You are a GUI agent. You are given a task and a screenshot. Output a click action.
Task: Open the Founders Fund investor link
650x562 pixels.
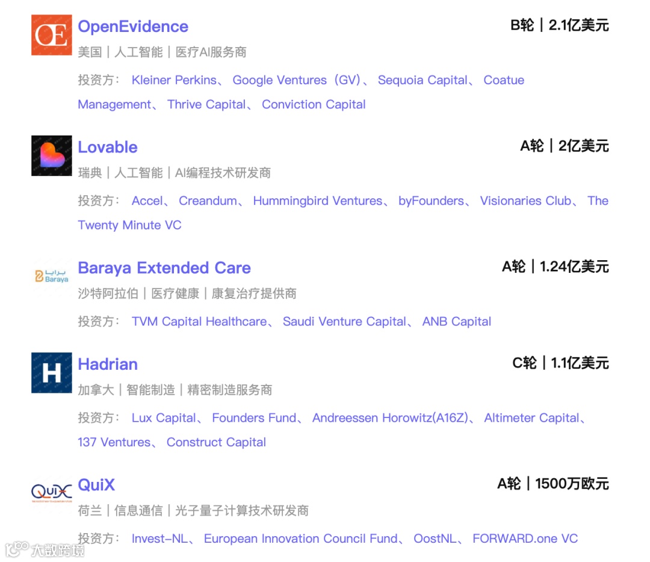(x=254, y=417)
